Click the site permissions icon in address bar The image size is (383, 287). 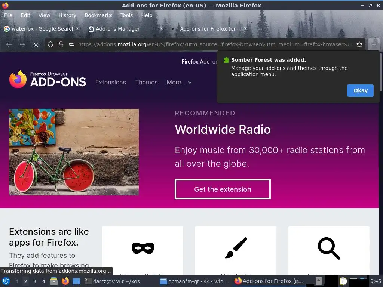tap(71, 44)
